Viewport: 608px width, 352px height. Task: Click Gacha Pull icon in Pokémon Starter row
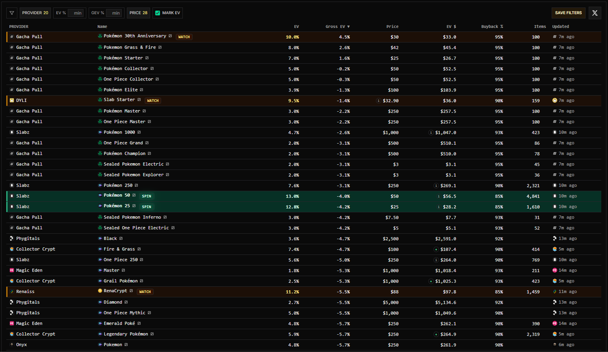click(12, 58)
